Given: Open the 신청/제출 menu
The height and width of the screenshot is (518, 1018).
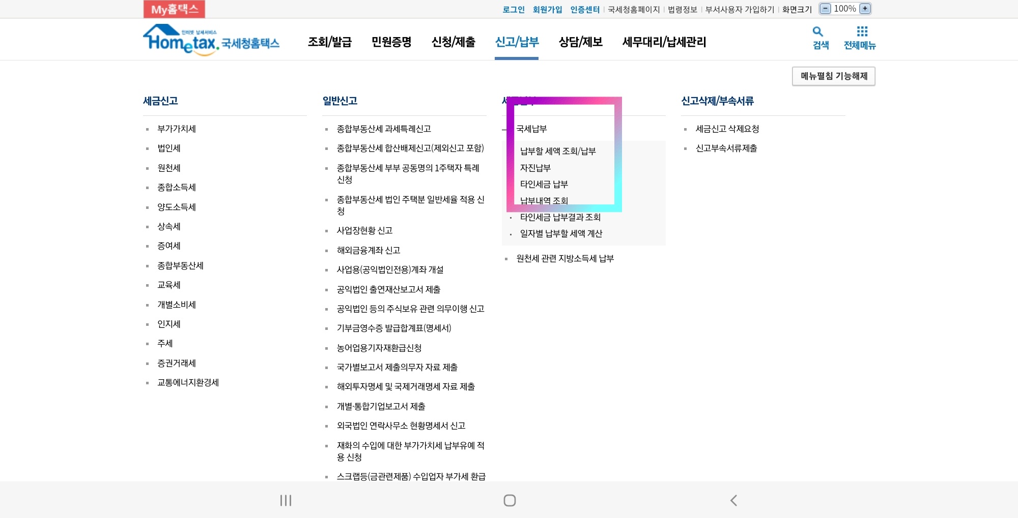Looking at the screenshot, I should pos(454,42).
